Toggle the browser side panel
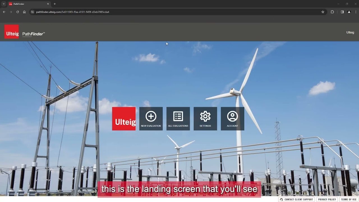This screenshot has height=202, width=359. (x=342, y=12)
